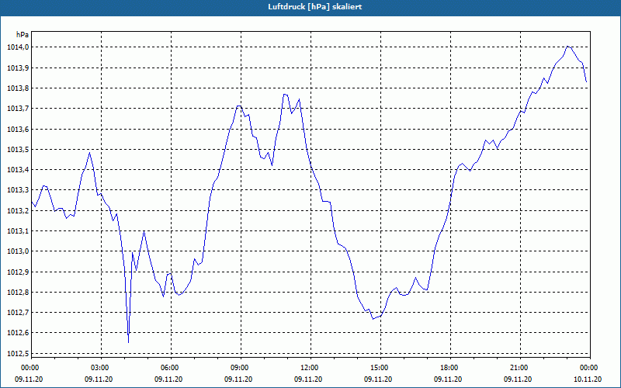Select the 1012,6 axis value
The width and height of the screenshot is (621, 388).
18,333
